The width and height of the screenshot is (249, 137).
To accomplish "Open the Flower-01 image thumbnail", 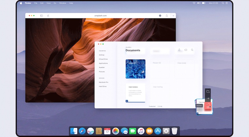I will [x=135, y=69].
